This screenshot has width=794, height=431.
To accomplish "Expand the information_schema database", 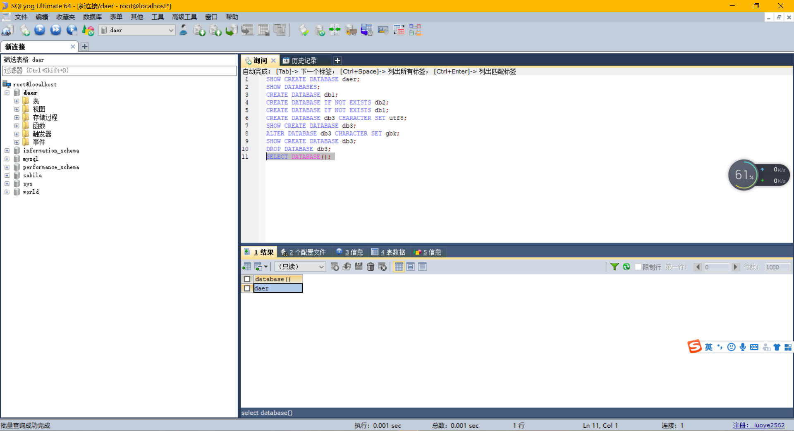I will [7, 150].
